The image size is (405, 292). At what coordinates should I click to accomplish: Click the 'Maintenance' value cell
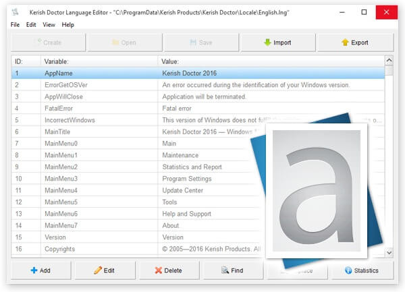(180, 155)
